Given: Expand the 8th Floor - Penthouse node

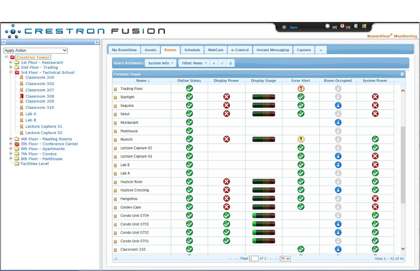Looking at the screenshot, I should point(11,158).
